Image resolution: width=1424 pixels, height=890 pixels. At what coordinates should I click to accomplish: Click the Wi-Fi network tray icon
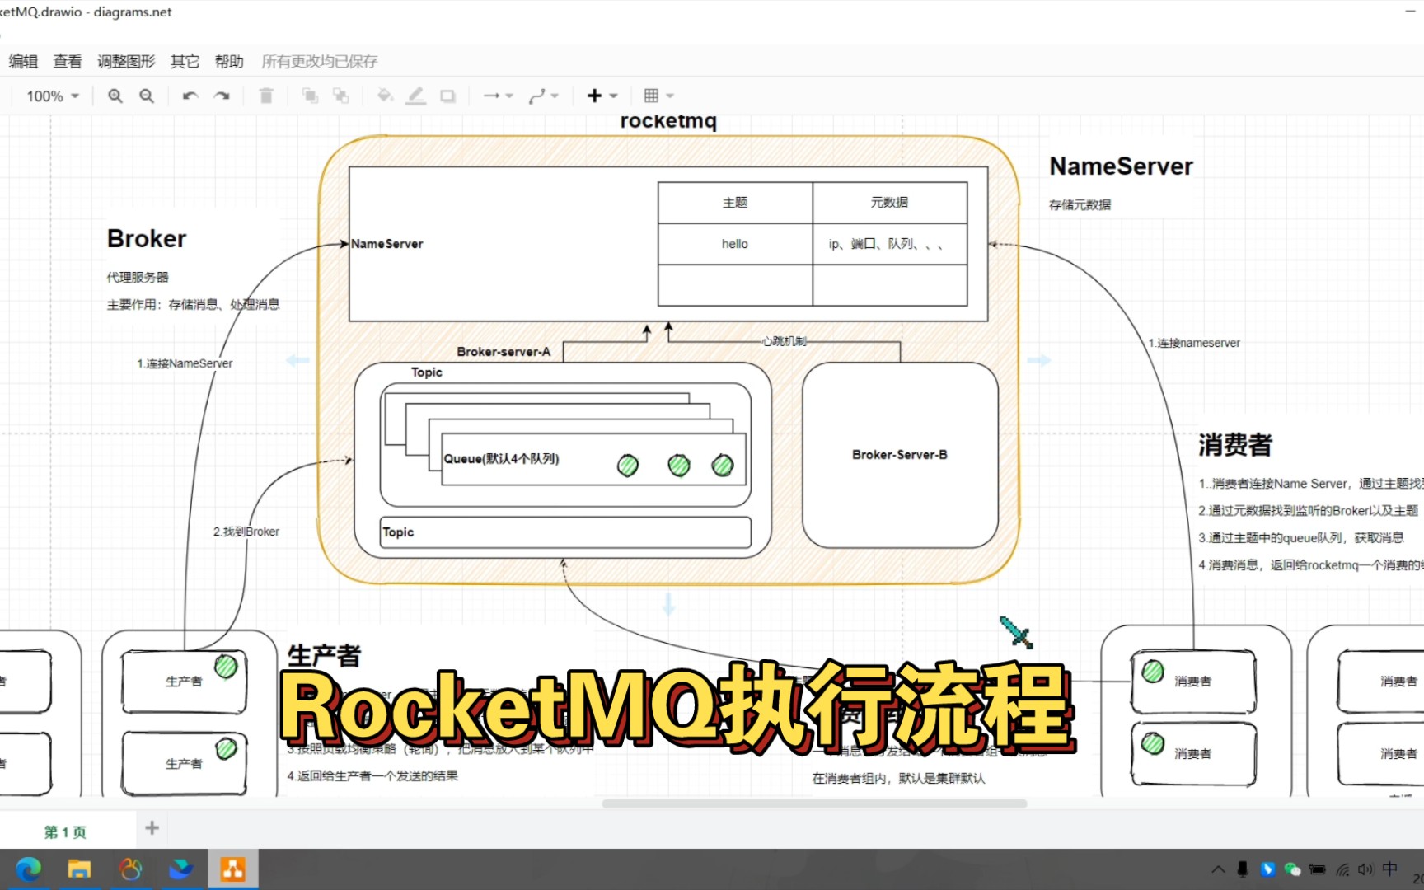coord(1342,869)
